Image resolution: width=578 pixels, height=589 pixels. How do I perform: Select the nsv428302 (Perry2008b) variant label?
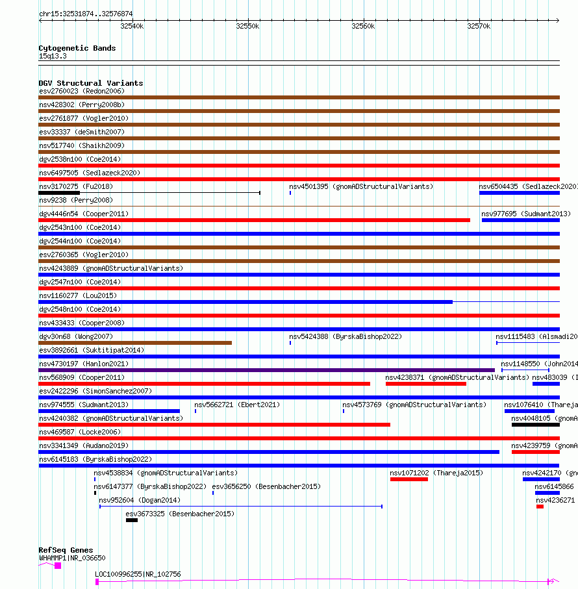[x=81, y=105]
